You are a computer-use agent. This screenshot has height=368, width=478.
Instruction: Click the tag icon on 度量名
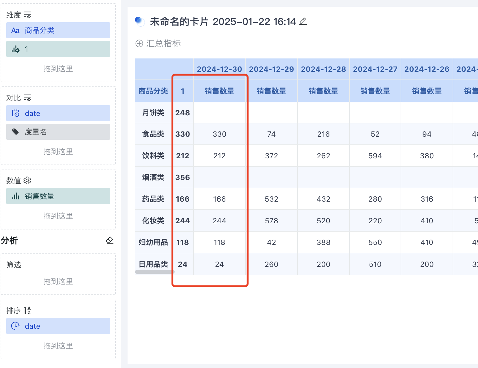coord(15,132)
